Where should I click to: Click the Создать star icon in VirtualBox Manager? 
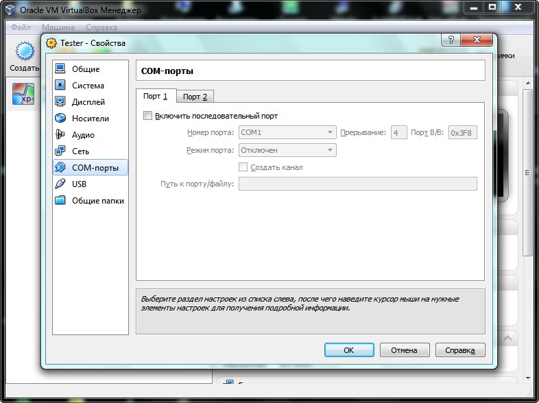(x=25, y=51)
